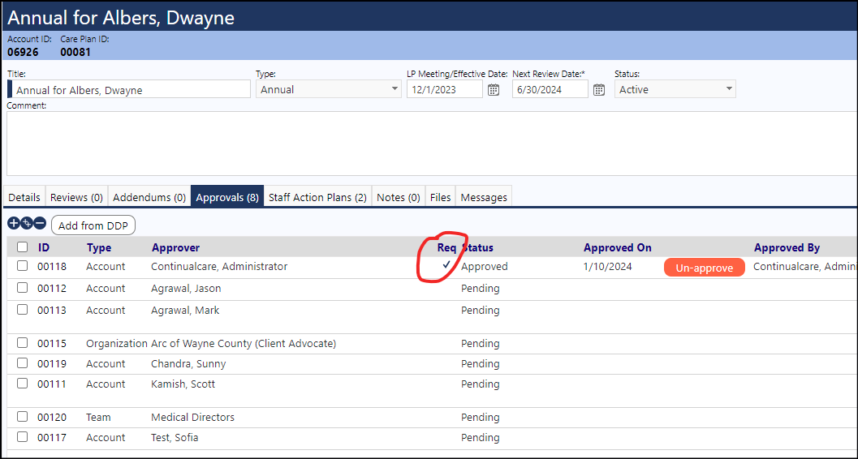Tick the select-all checkbox in the table header

pyautogui.click(x=23, y=247)
